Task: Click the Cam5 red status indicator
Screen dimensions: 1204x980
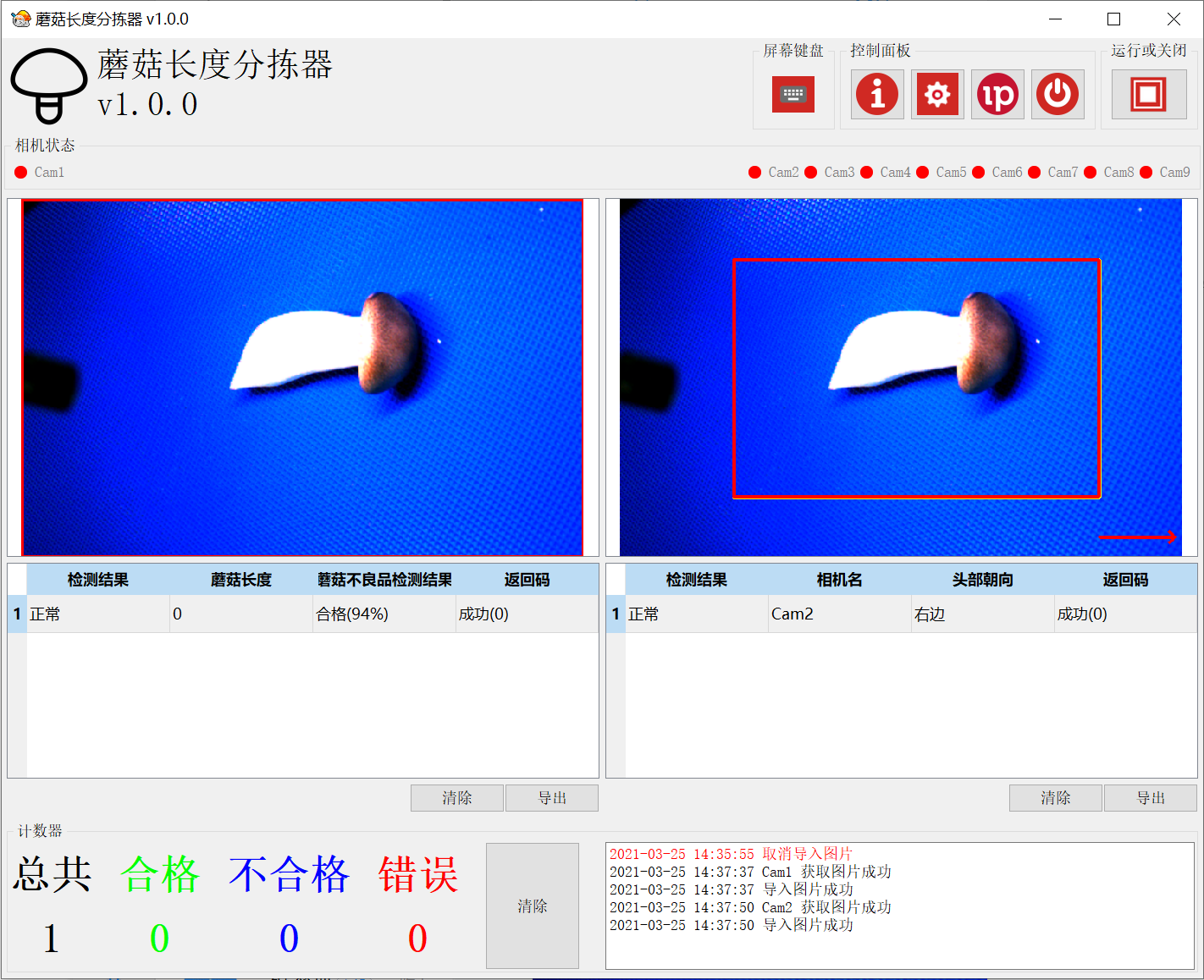Action: pyautogui.click(x=923, y=173)
